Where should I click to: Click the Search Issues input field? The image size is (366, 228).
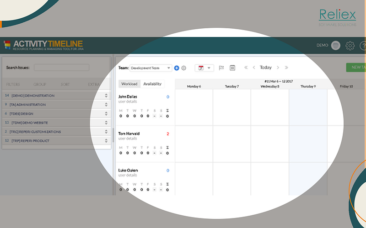pyautogui.click(x=62, y=67)
